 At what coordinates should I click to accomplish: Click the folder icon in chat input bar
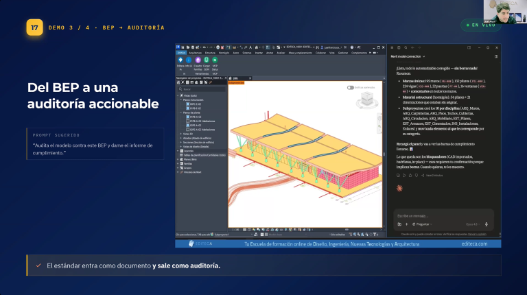399,224
